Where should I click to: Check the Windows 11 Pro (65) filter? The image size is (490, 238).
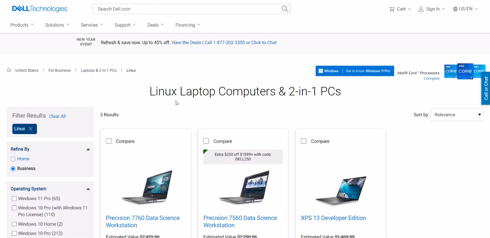pyautogui.click(x=14, y=198)
